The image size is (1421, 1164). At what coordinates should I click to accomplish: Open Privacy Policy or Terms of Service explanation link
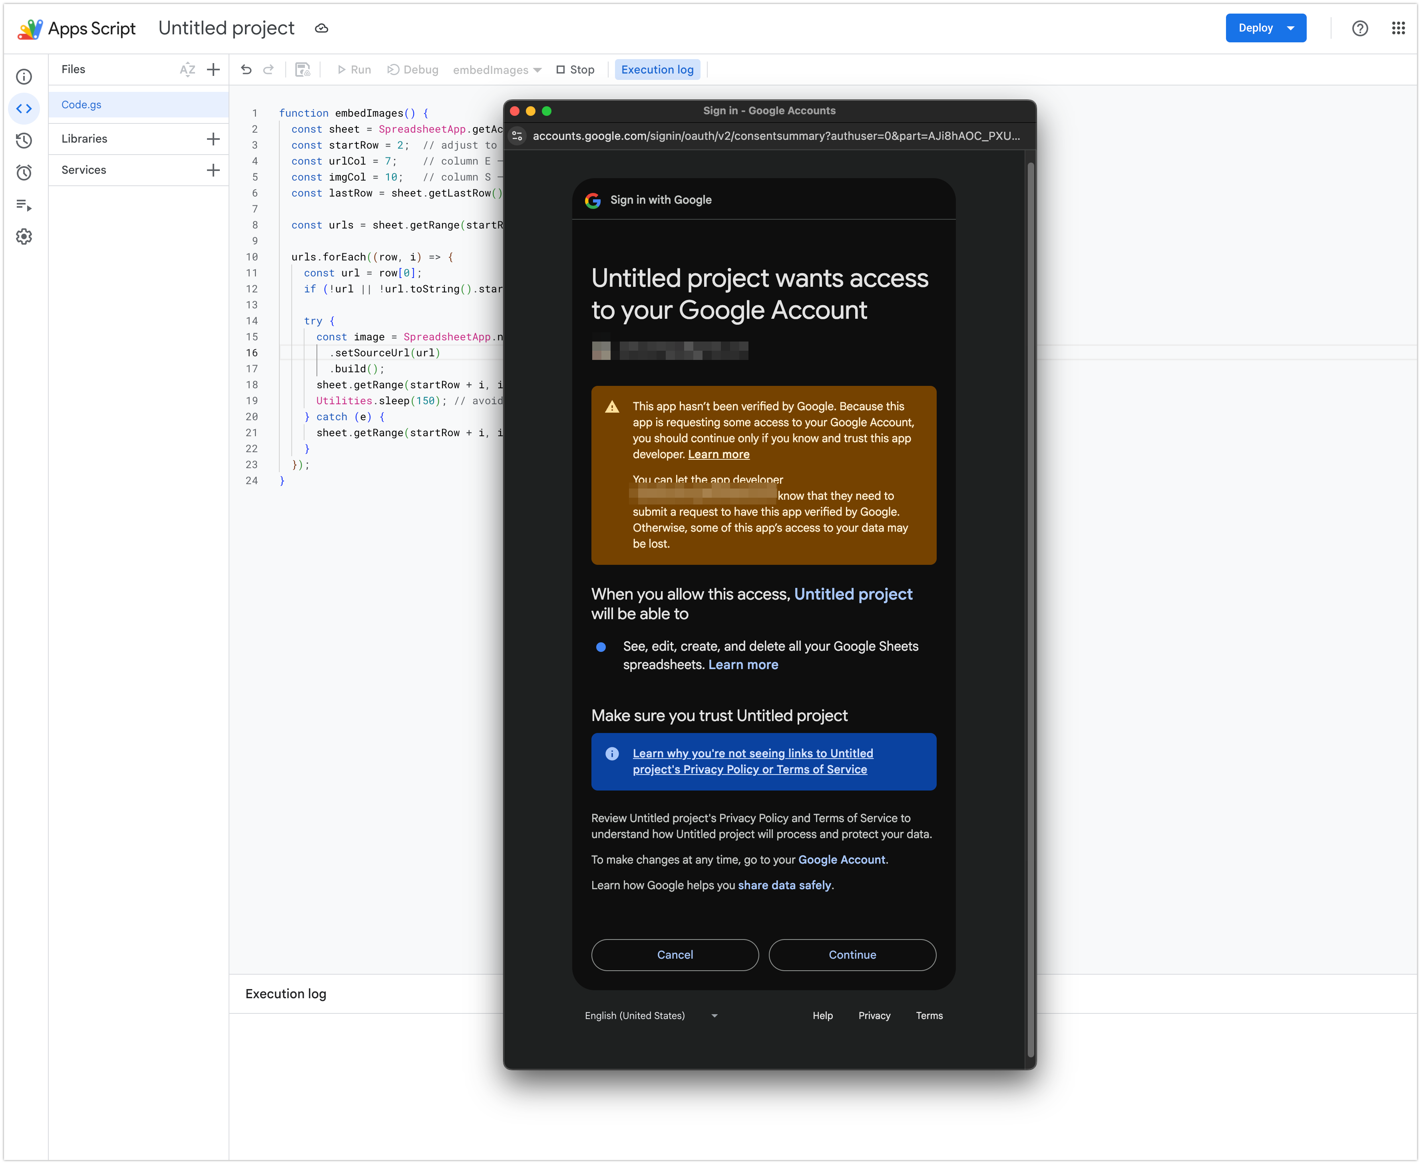[752, 762]
